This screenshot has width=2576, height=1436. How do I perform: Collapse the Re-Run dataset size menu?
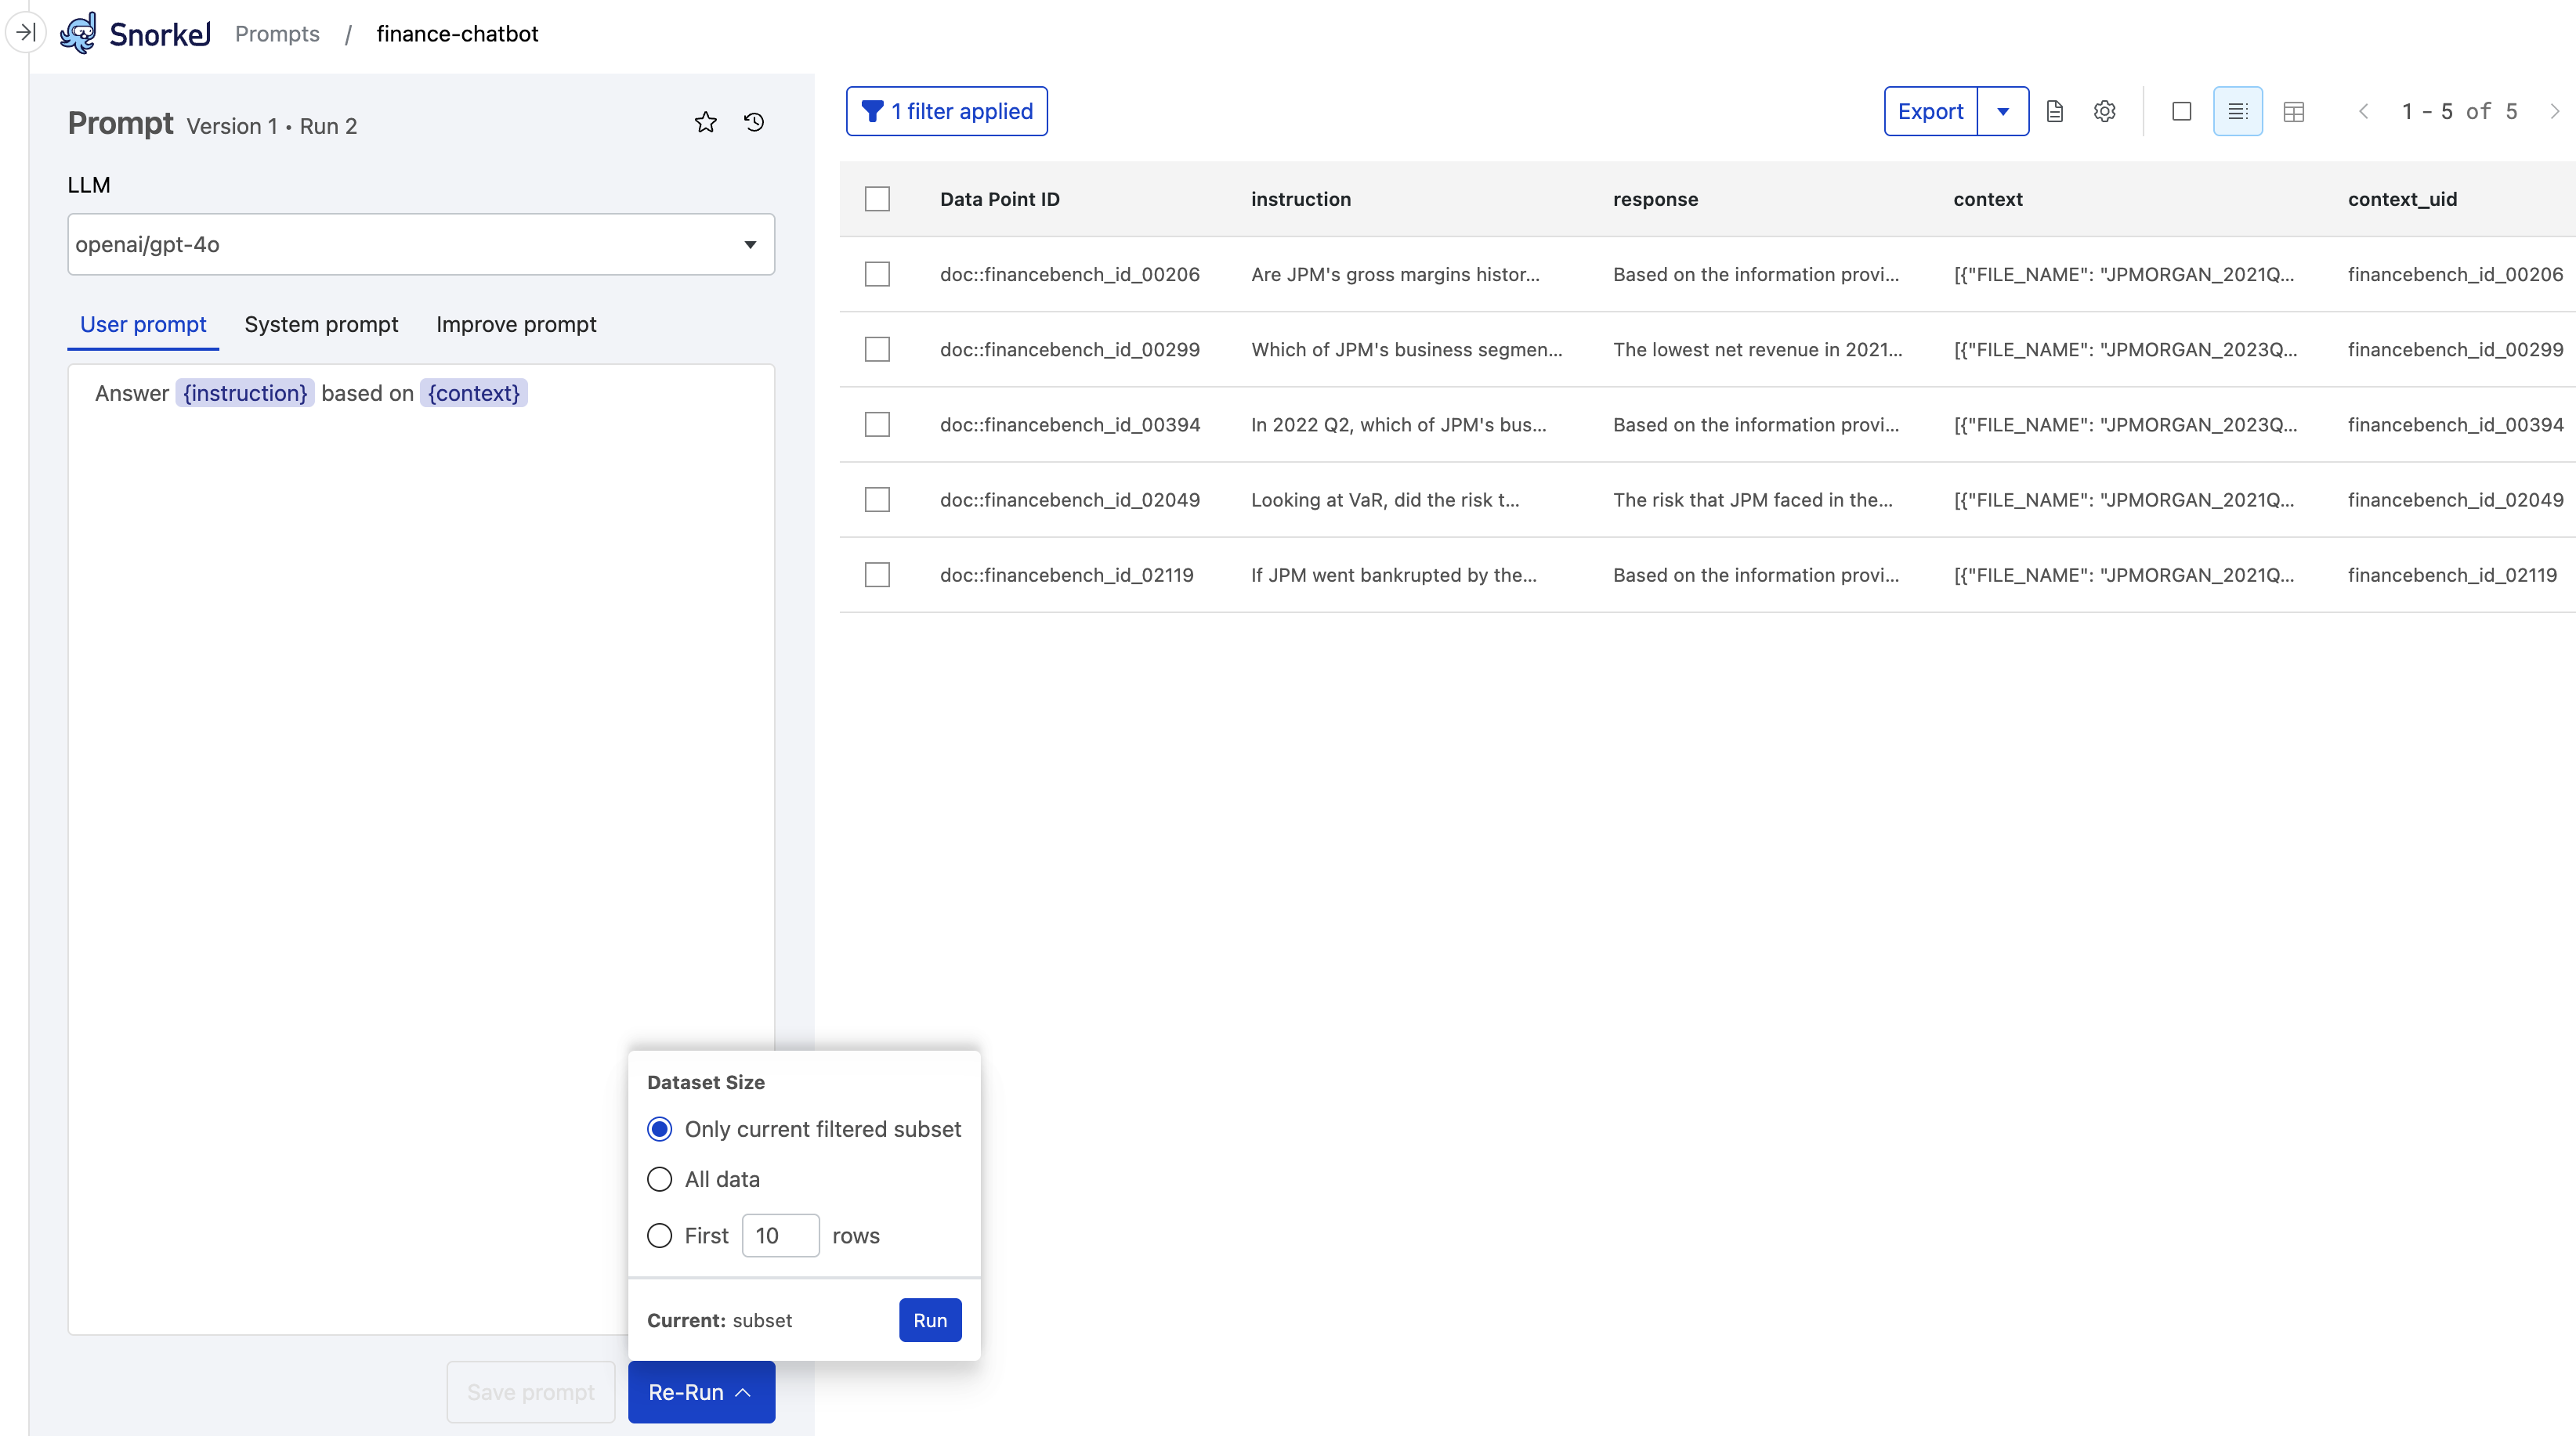pyautogui.click(x=701, y=1392)
